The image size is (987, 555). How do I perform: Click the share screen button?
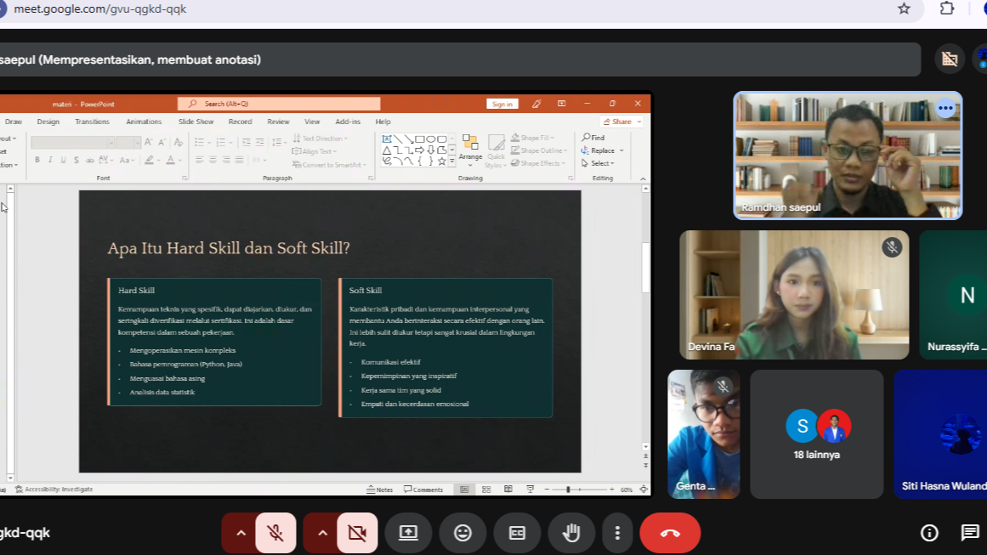pos(408,533)
